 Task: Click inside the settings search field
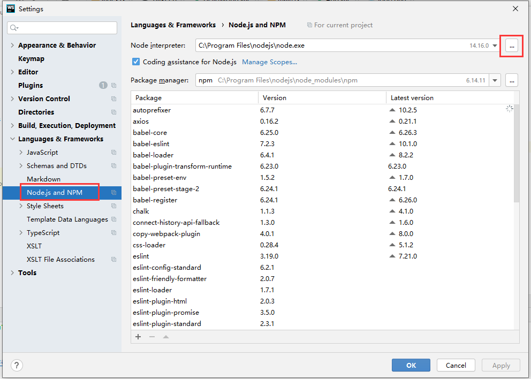[x=62, y=27]
